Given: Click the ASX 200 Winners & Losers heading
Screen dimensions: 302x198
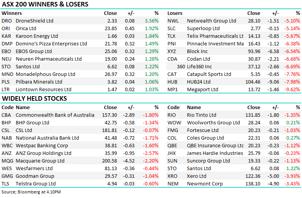Looking at the screenshot, I should [x=45, y=5].
